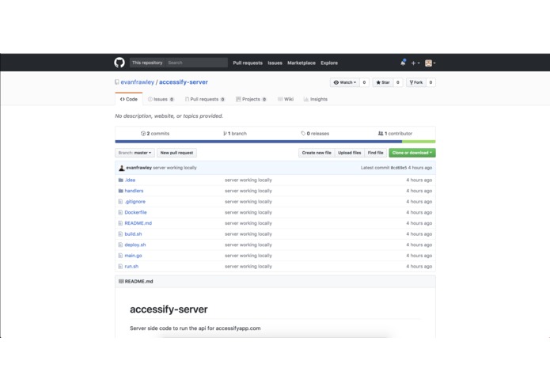Open Issues in top navigation

pyautogui.click(x=275, y=63)
